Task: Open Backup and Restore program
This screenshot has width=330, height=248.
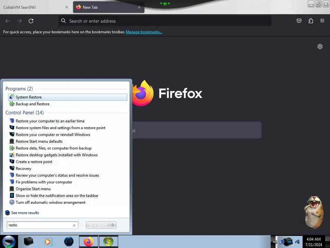Action: 68,104
